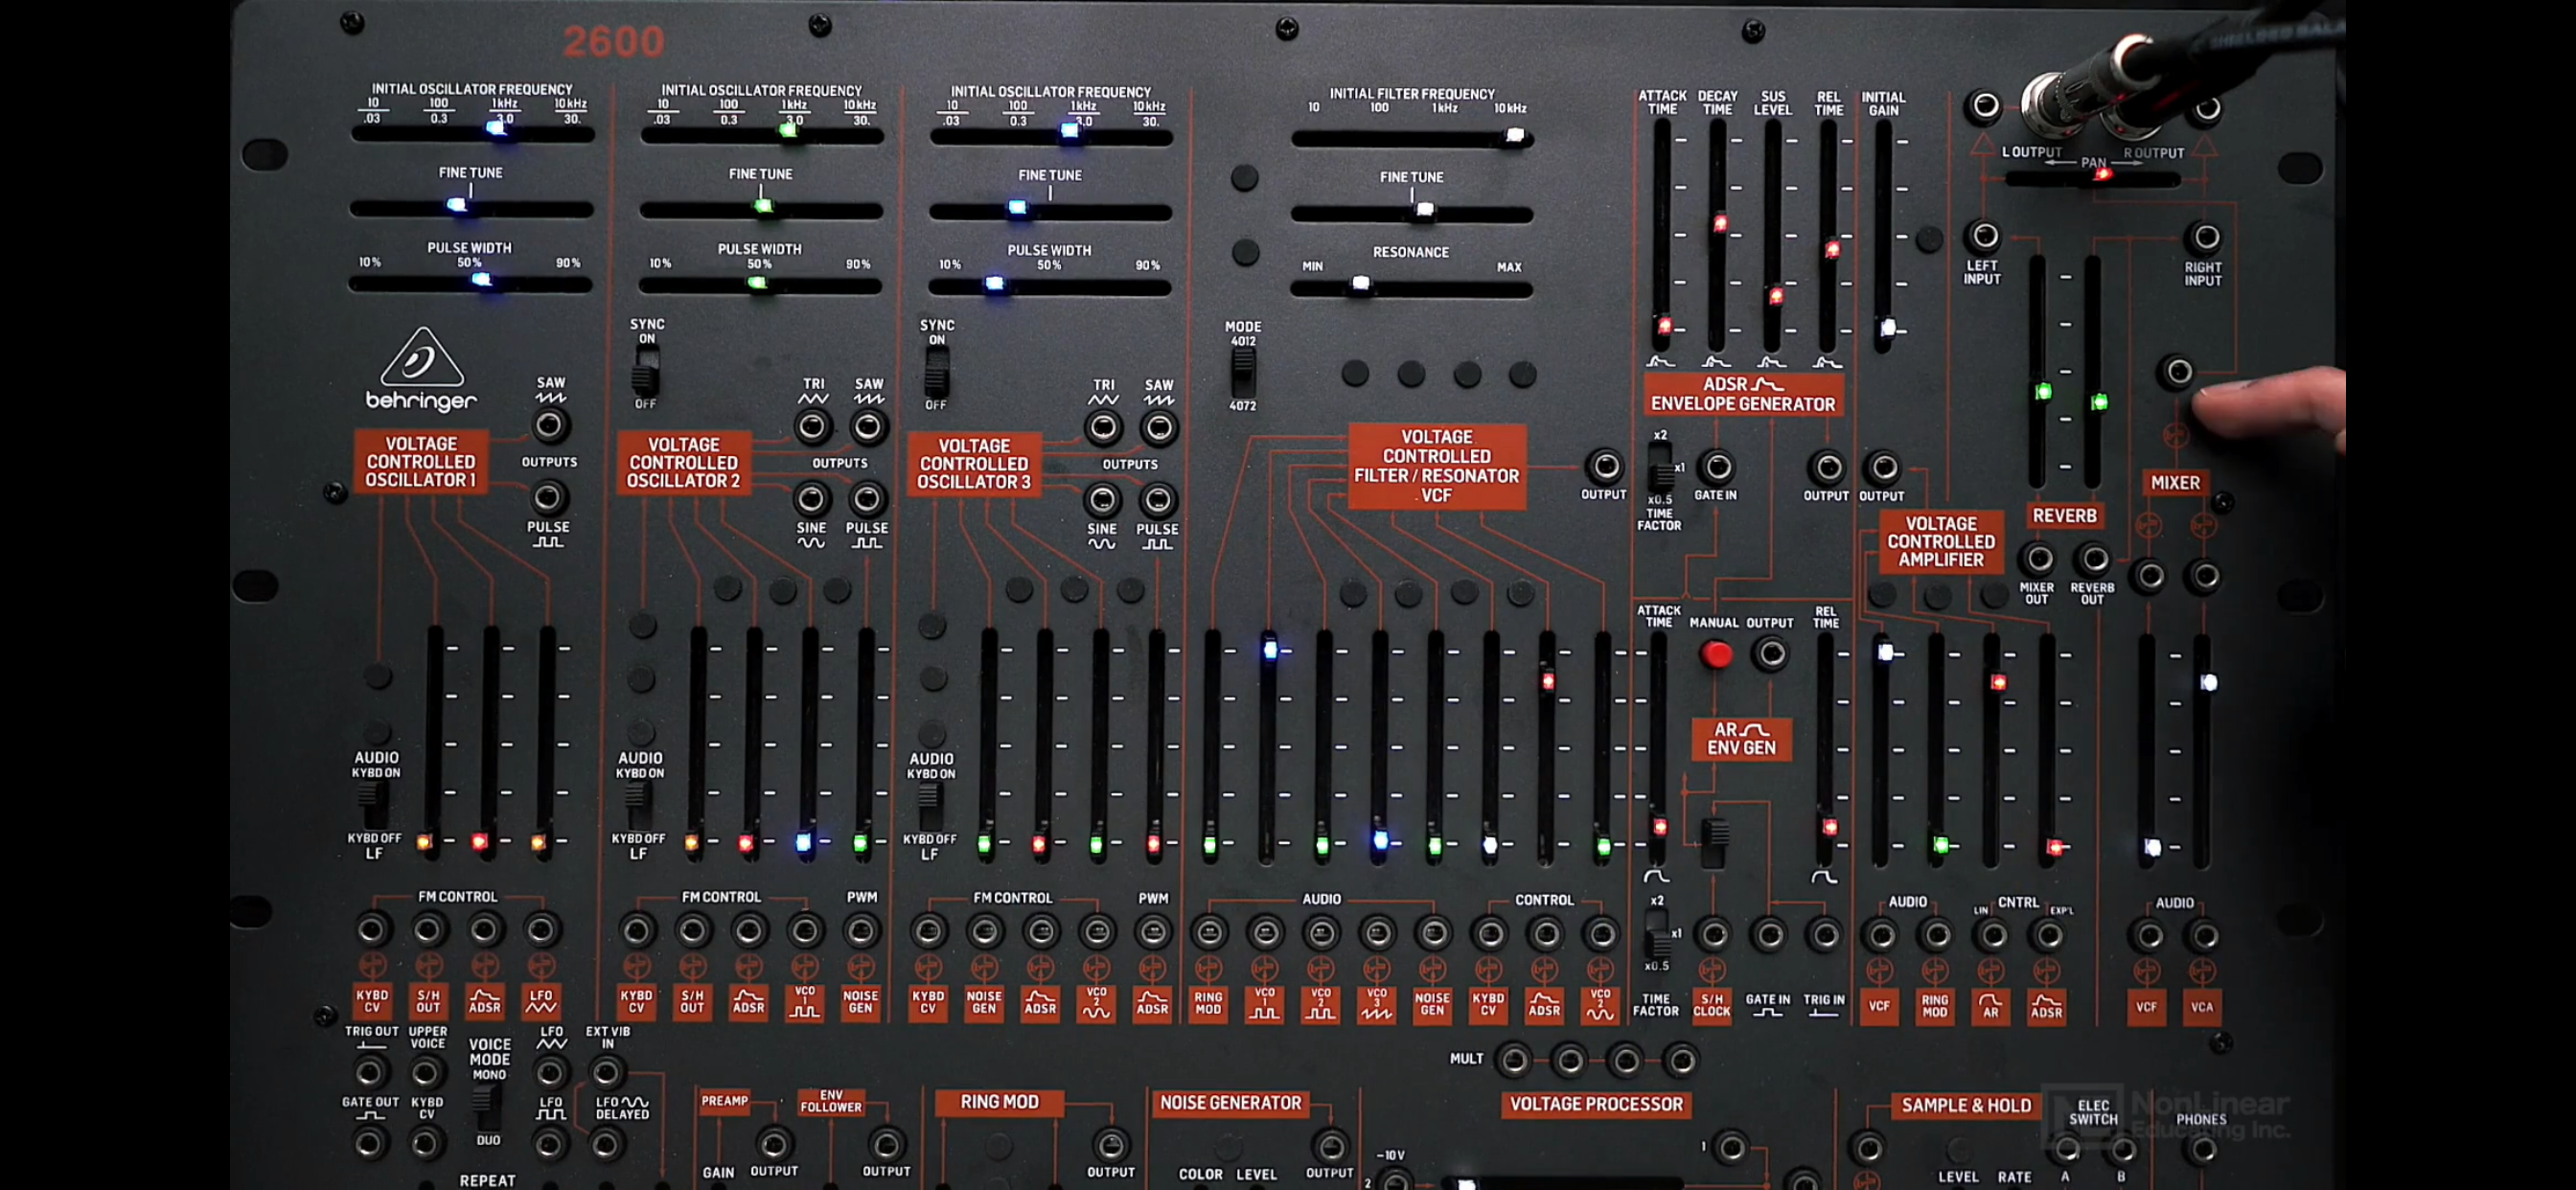Screen dimensions: 2576x1190
Task: Click the VCF OUTPUT jack
Action: point(1604,466)
